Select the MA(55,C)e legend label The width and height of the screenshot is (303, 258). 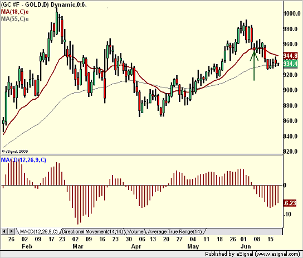[x=15, y=19]
